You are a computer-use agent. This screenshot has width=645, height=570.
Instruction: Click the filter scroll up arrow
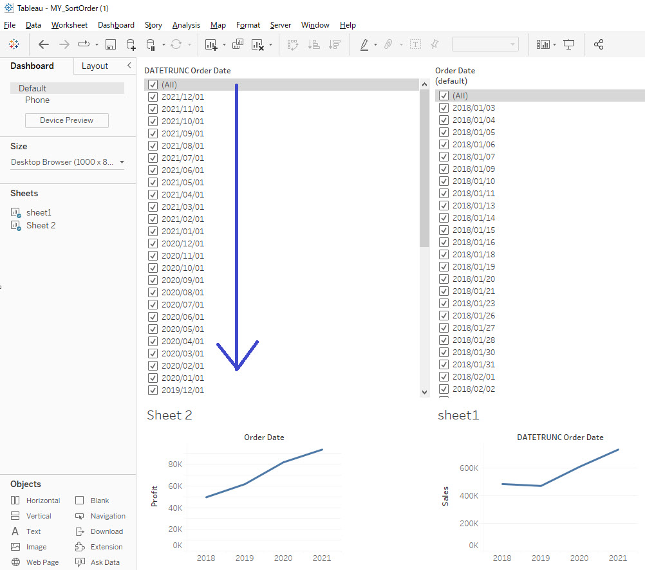424,84
